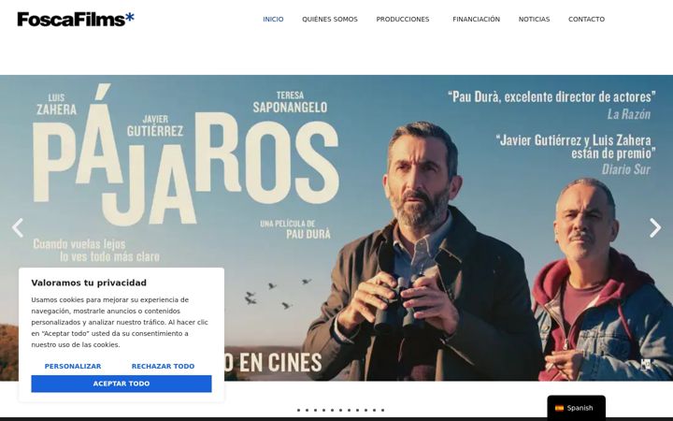Viewport: 673px width, 421px height.
Task: Click 'Una película de Pau Durà' text
Action: 295,229
